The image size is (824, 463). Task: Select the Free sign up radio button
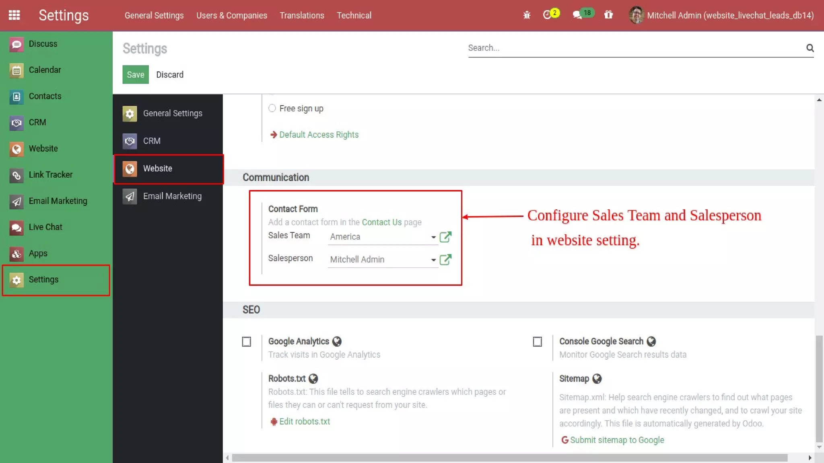click(x=272, y=109)
